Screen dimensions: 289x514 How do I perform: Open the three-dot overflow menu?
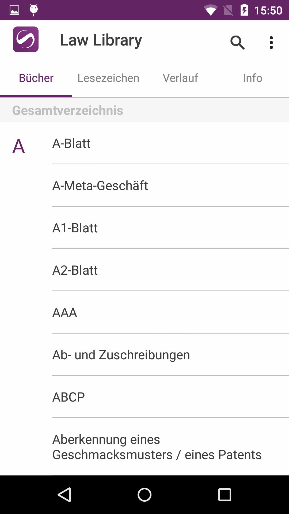(271, 43)
